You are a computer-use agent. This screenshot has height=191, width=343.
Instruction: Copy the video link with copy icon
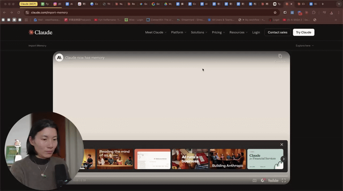[280, 56]
